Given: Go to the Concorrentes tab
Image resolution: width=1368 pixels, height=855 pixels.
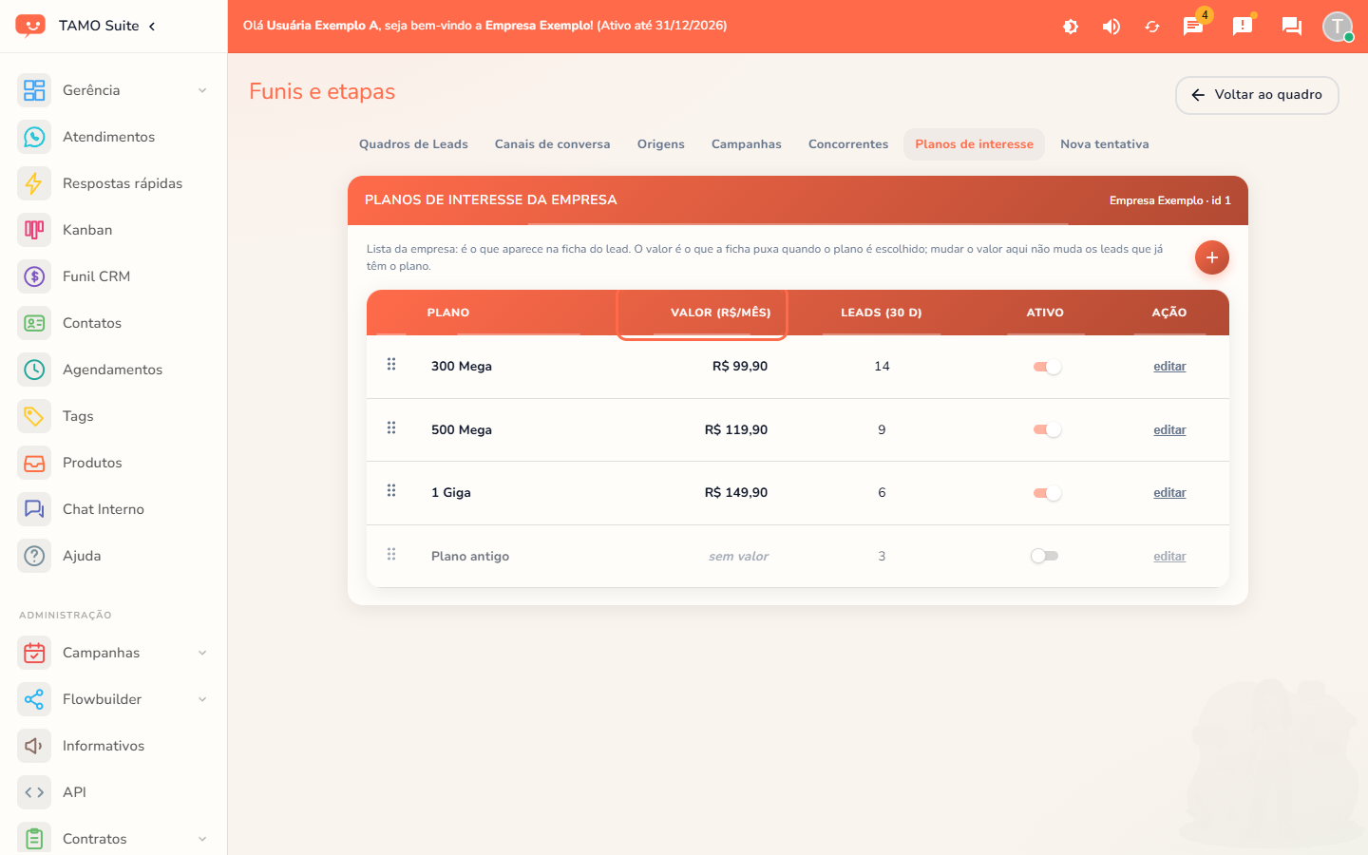Looking at the screenshot, I should coord(848,144).
